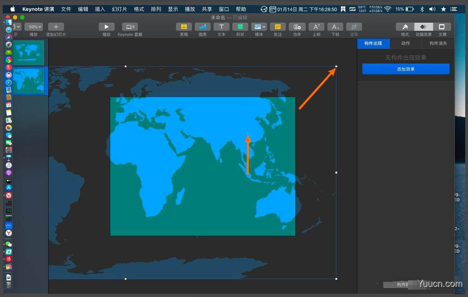
Task: Open Vivaldi browser in Dock
Action: [9, 196]
